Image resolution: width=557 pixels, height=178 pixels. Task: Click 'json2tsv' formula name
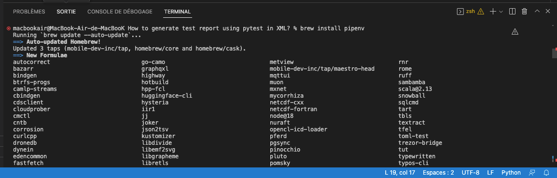pyautogui.click(x=155, y=129)
